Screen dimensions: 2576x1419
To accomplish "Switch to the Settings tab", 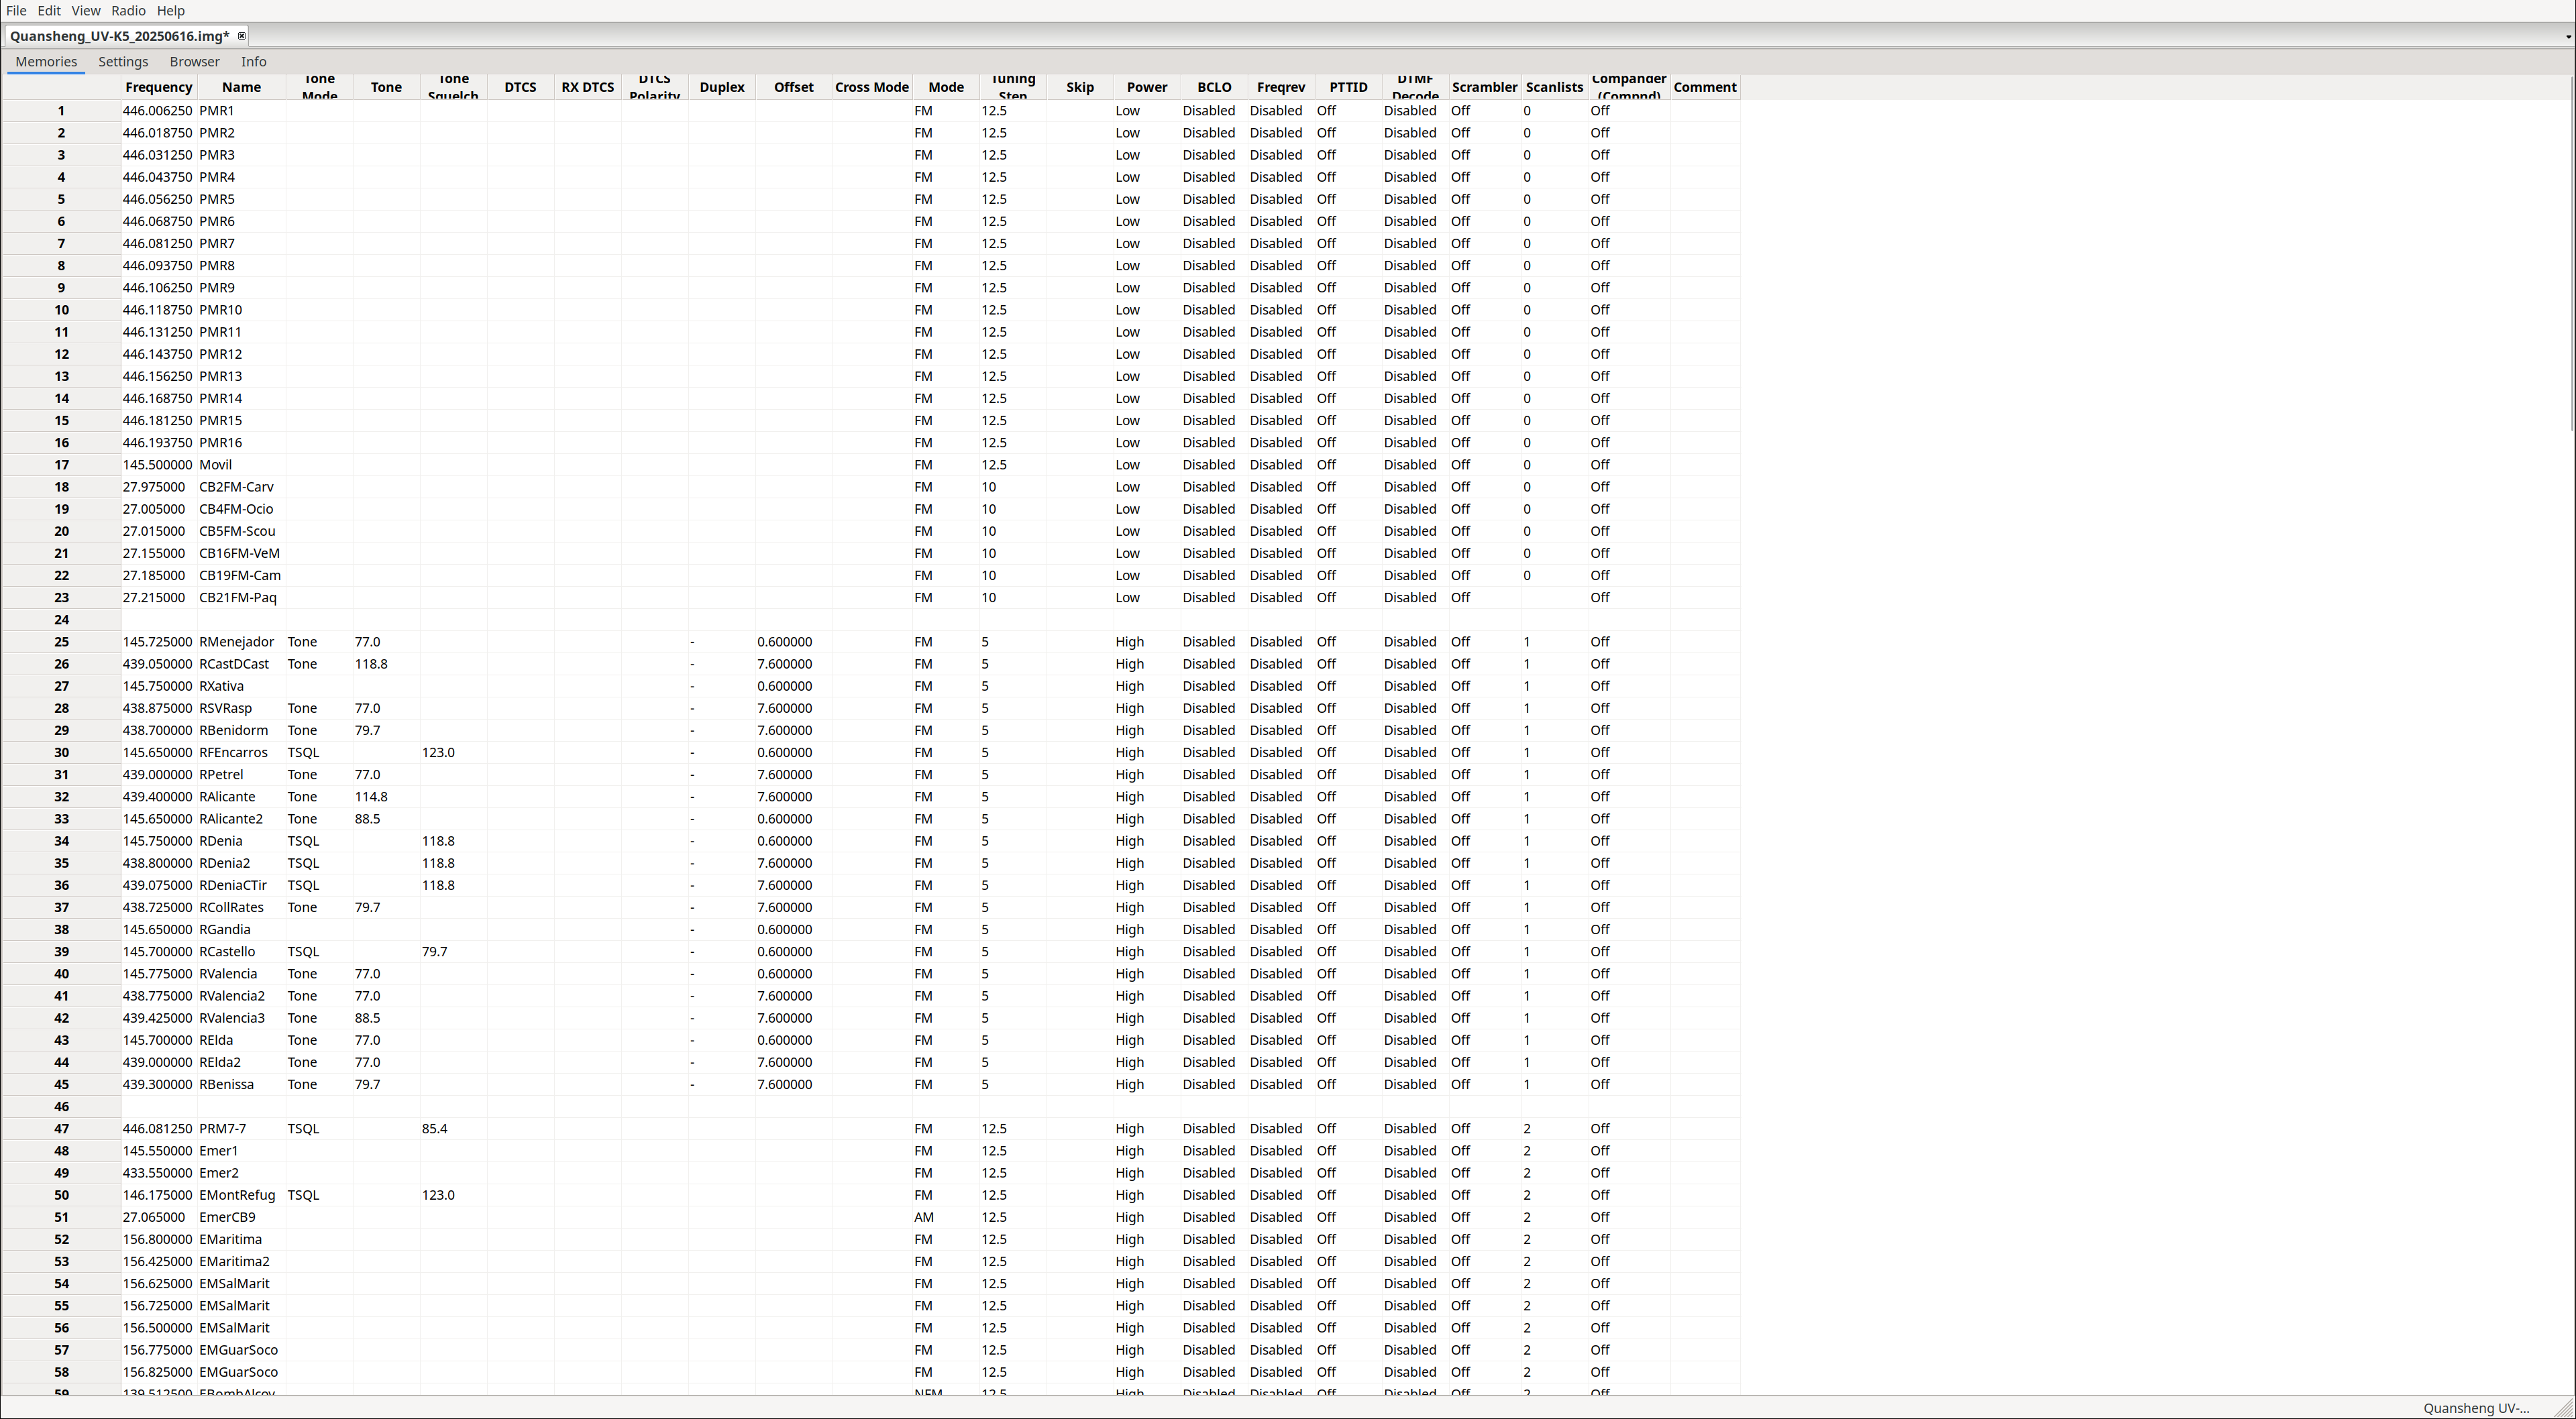I will [123, 62].
